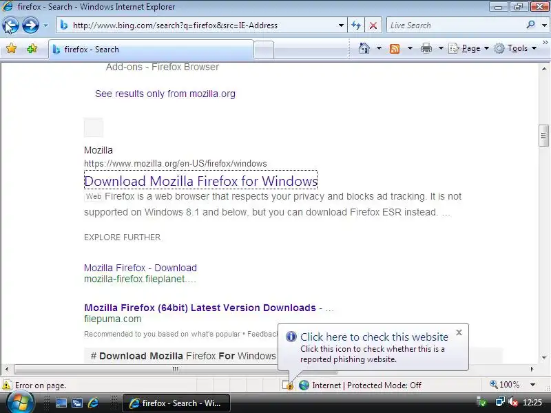
Task: Click the network tray icon
Action: pos(500,402)
